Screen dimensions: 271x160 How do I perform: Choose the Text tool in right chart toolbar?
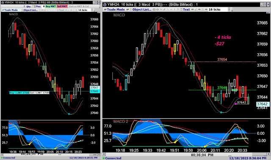point(186,9)
